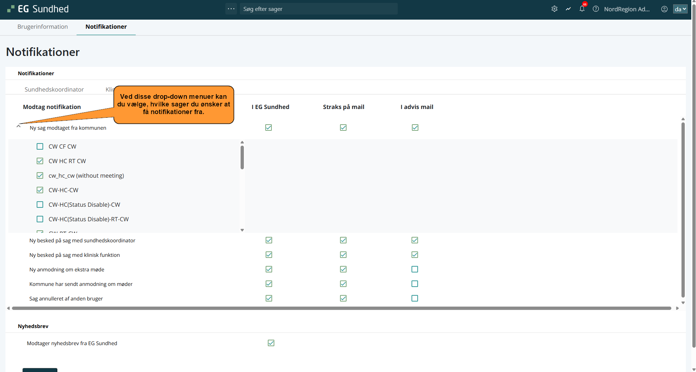Click the EG Sundhed logo

point(38,9)
